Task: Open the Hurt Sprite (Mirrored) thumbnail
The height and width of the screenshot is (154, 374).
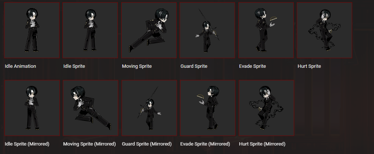Action: (x=266, y=108)
